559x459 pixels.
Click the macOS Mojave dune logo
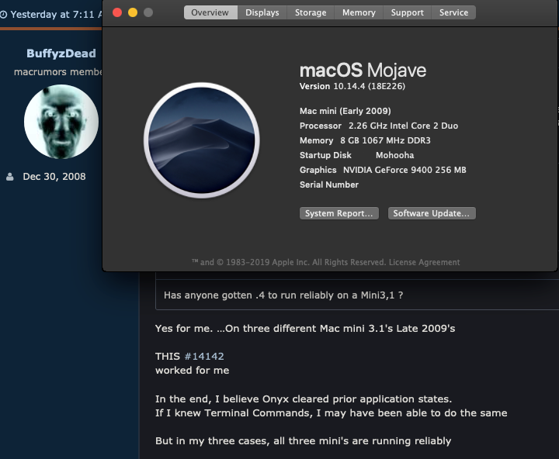coord(201,140)
